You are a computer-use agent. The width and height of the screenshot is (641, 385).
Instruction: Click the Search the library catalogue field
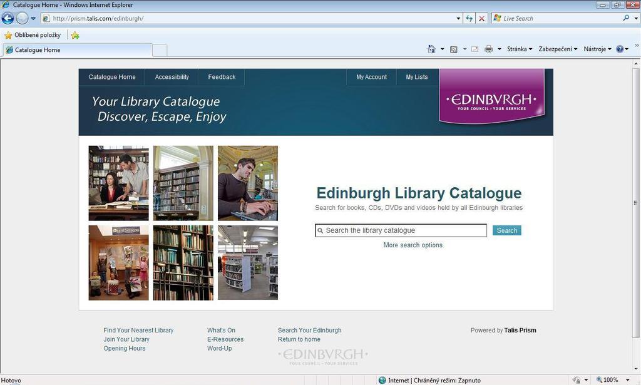[x=401, y=230]
